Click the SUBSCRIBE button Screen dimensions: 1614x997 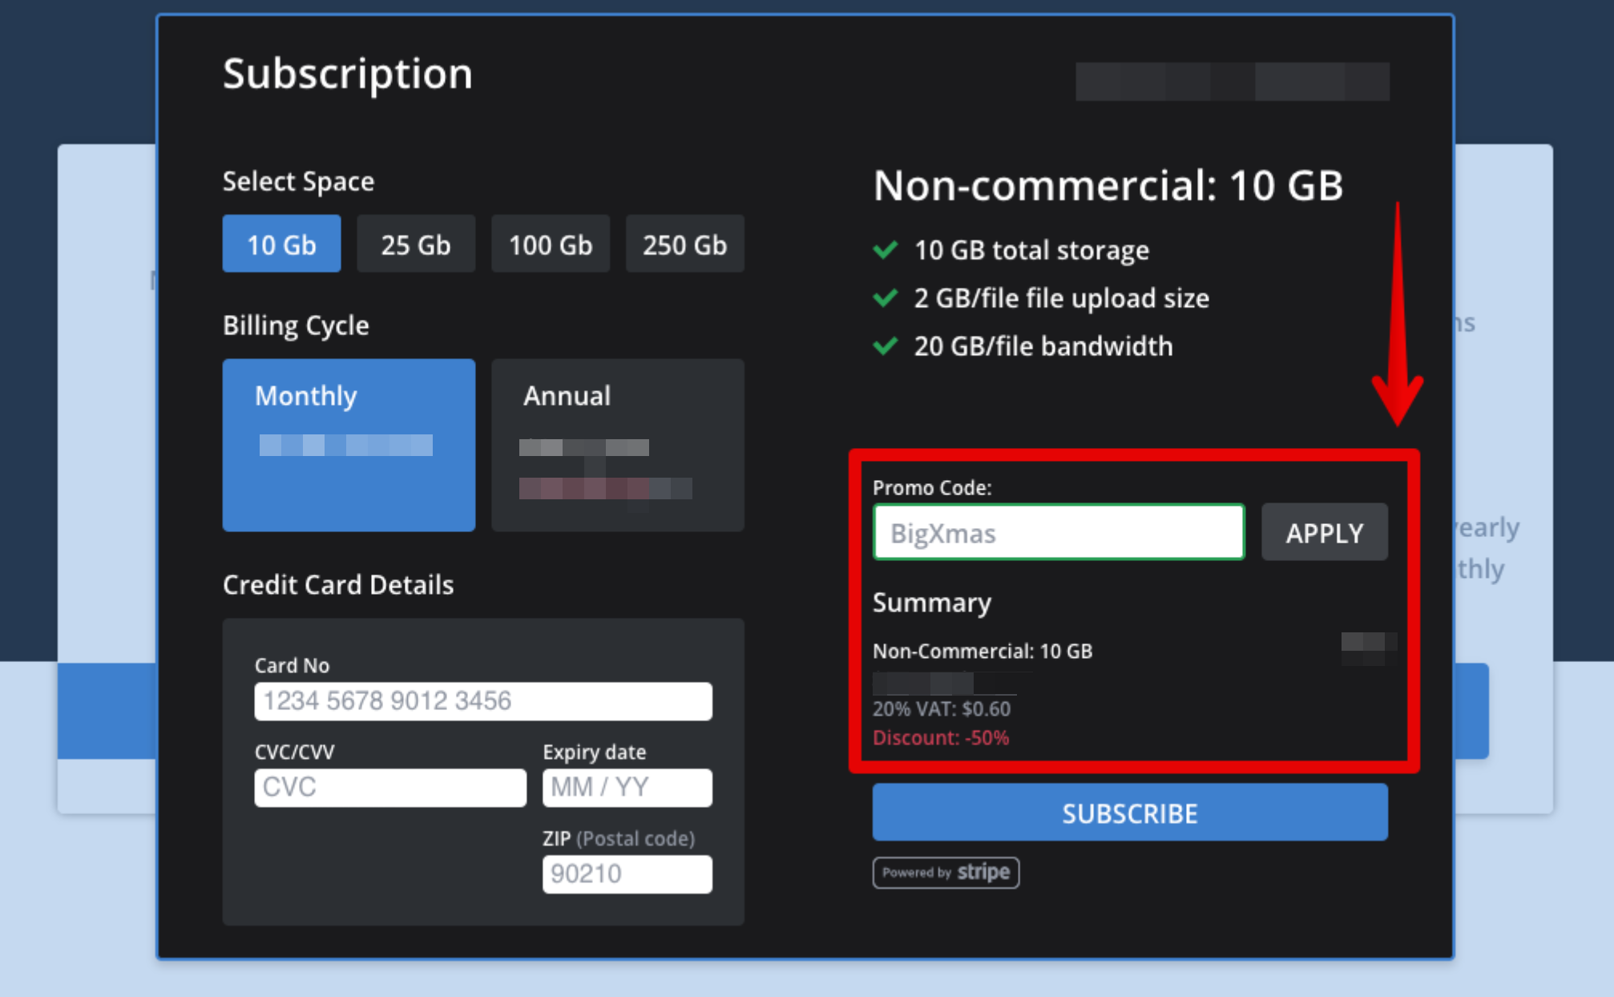point(1129,813)
